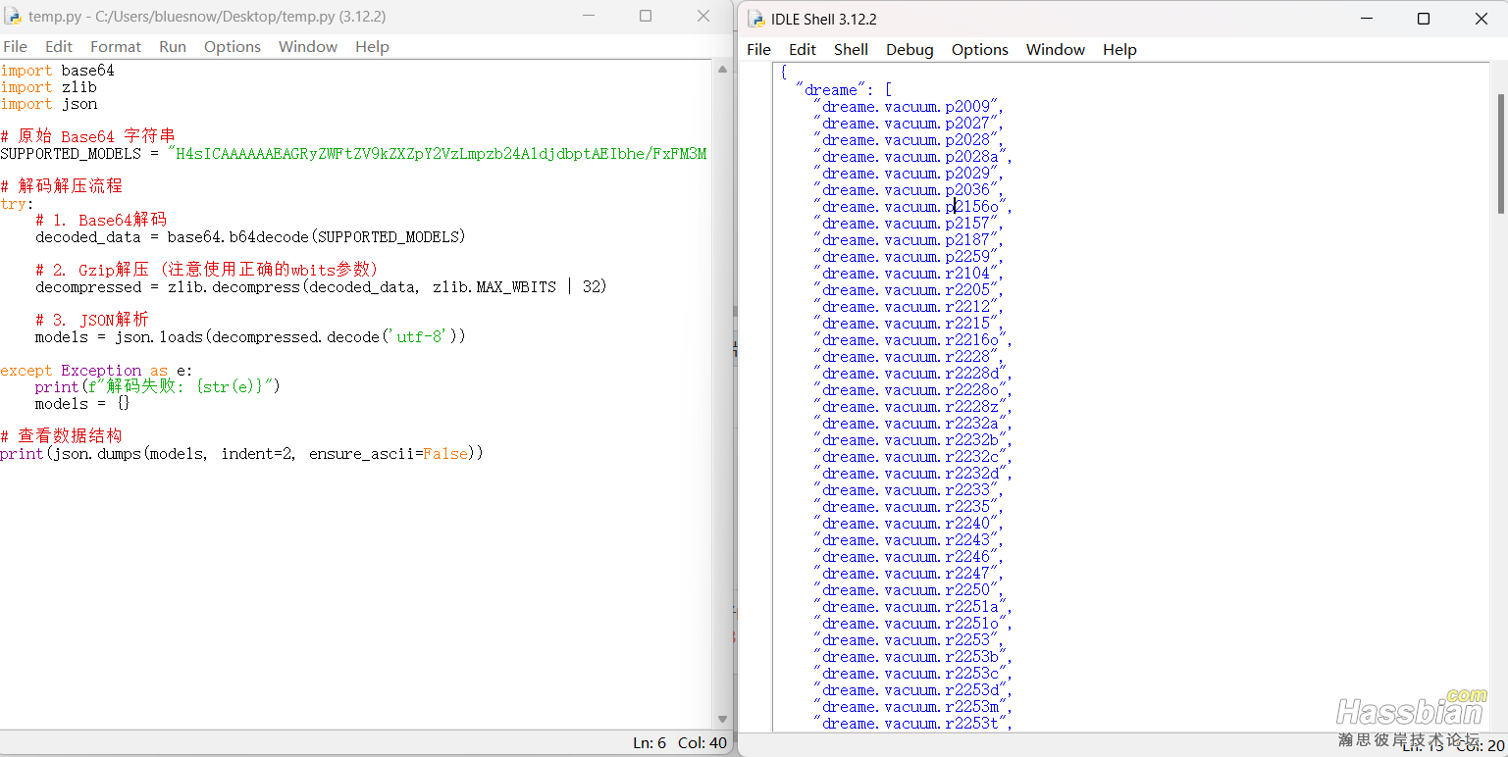Open the Window menu in temp.py editor
This screenshot has height=757, width=1508.
308,47
